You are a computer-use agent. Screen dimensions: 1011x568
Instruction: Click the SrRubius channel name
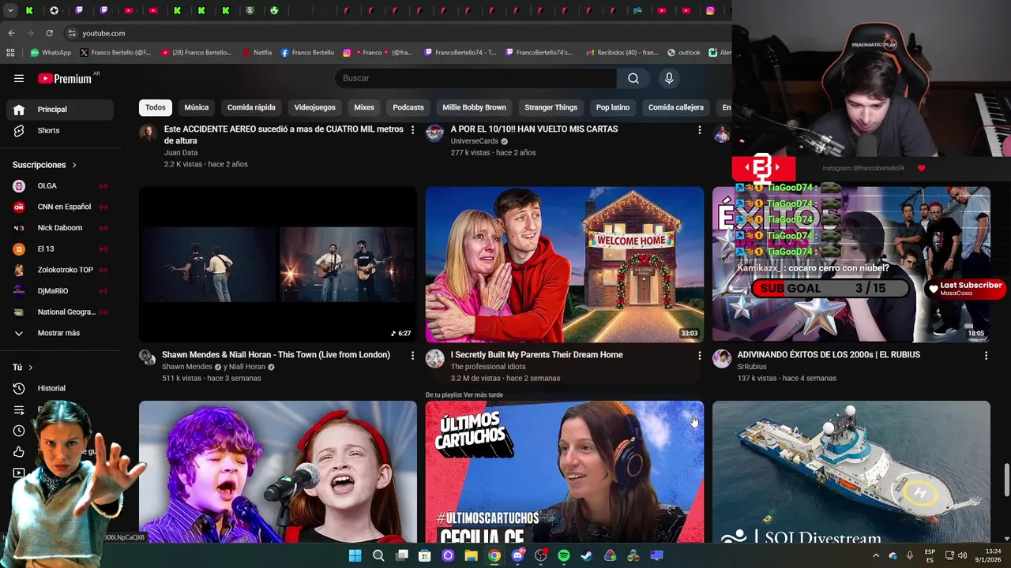(752, 367)
